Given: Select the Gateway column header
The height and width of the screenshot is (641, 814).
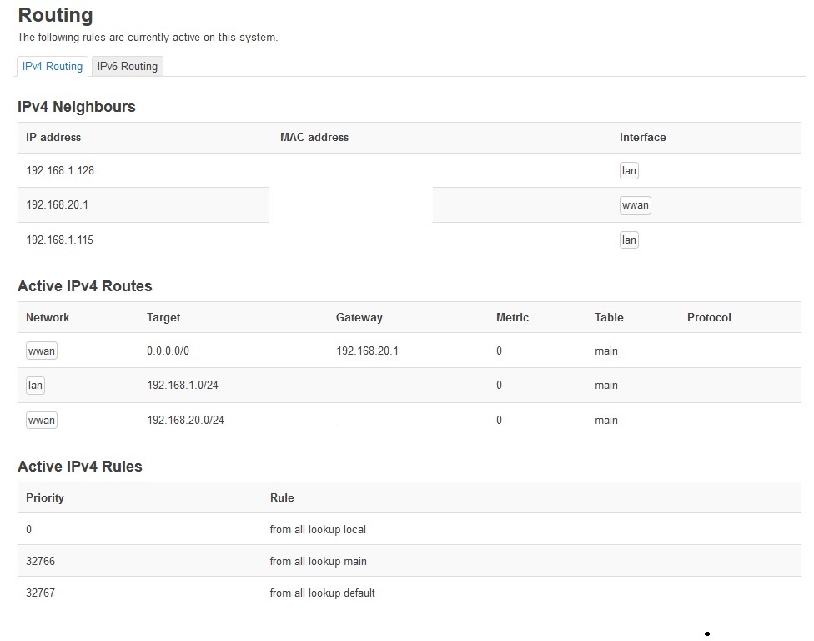Looking at the screenshot, I should (x=359, y=317).
